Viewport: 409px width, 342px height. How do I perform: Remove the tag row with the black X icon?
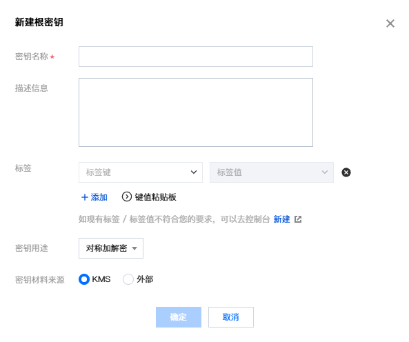pos(346,172)
